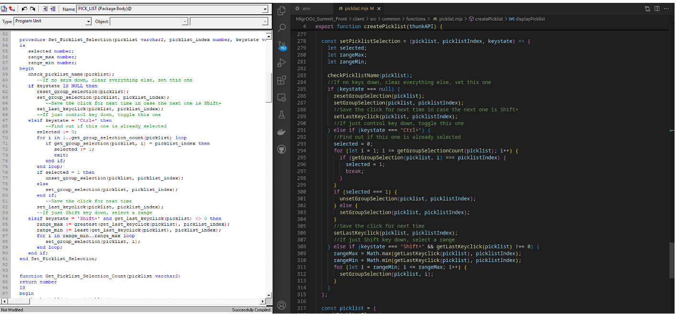Click the right arrow of the PL/SQL horizontal scrollbar
The height and width of the screenshot is (314, 676).
[262, 302]
